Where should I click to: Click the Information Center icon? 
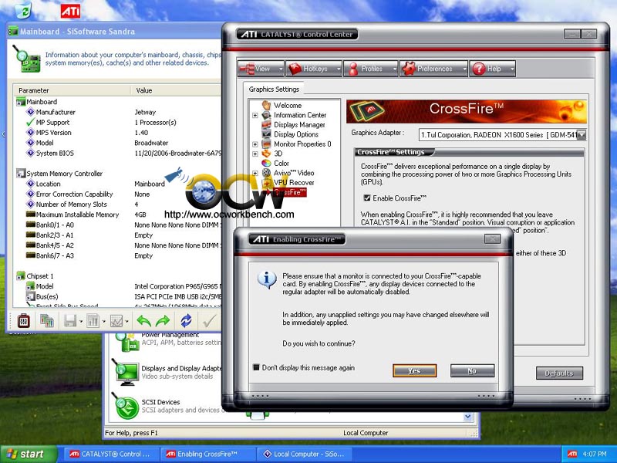pyautogui.click(x=266, y=115)
